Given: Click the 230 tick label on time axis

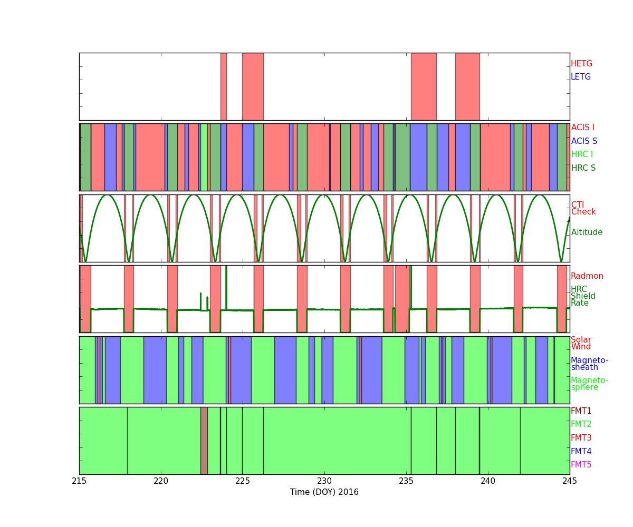Looking at the screenshot, I should (324, 481).
